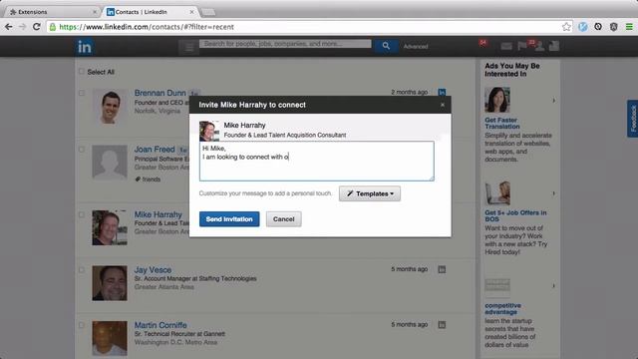Open Joan Freed's profile link
Image resolution: width=638 pixels, height=359 pixels.
point(155,150)
